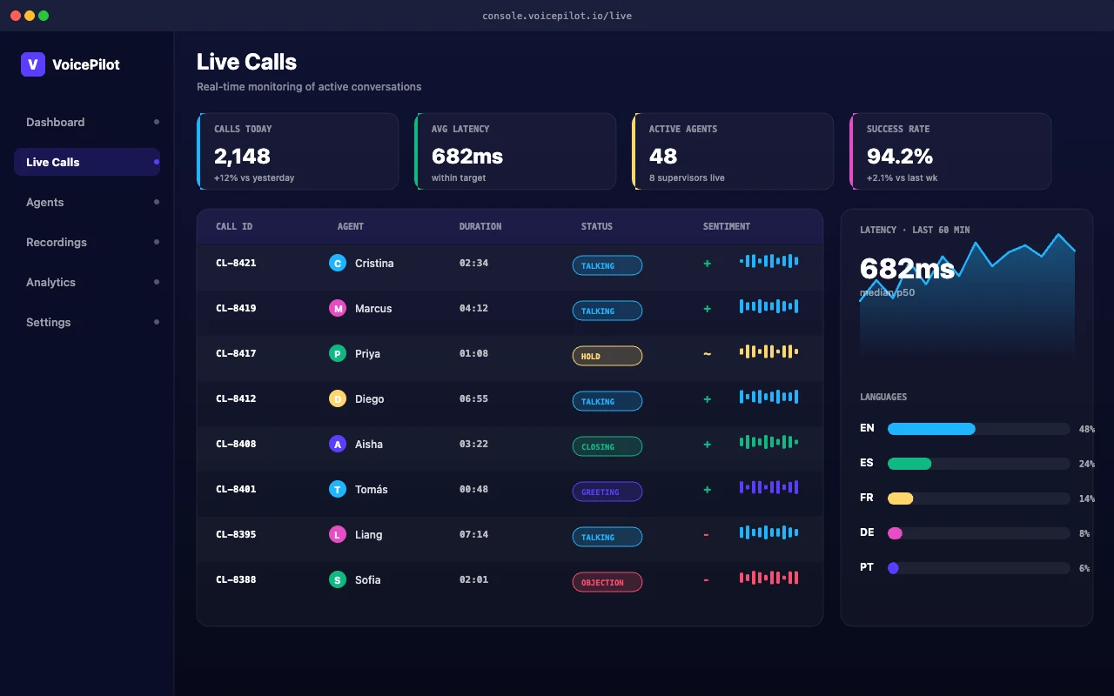Click the positive sentiment plus for Cristina
The height and width of the screenshot is (696, 1114).
[x=707, y=263]
